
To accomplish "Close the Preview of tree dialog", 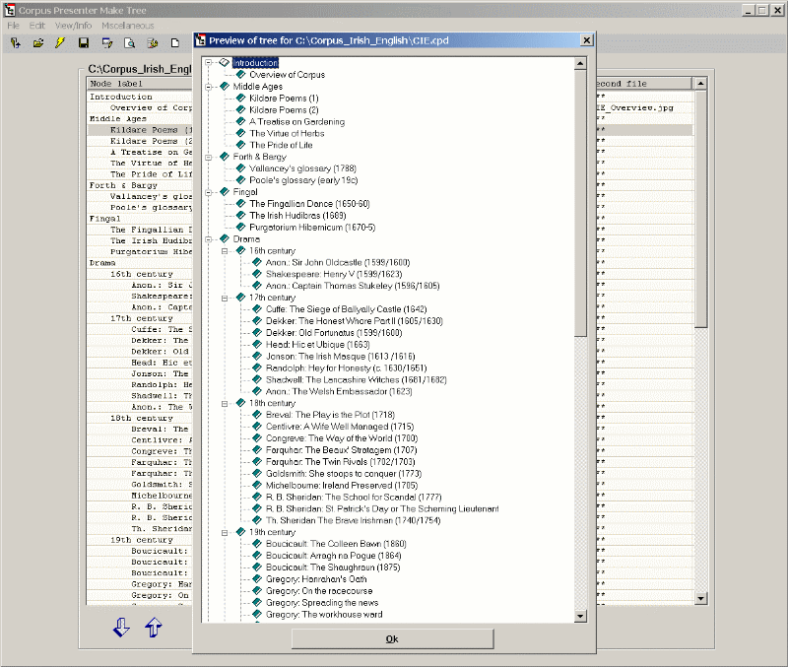I will coord(586,40).
